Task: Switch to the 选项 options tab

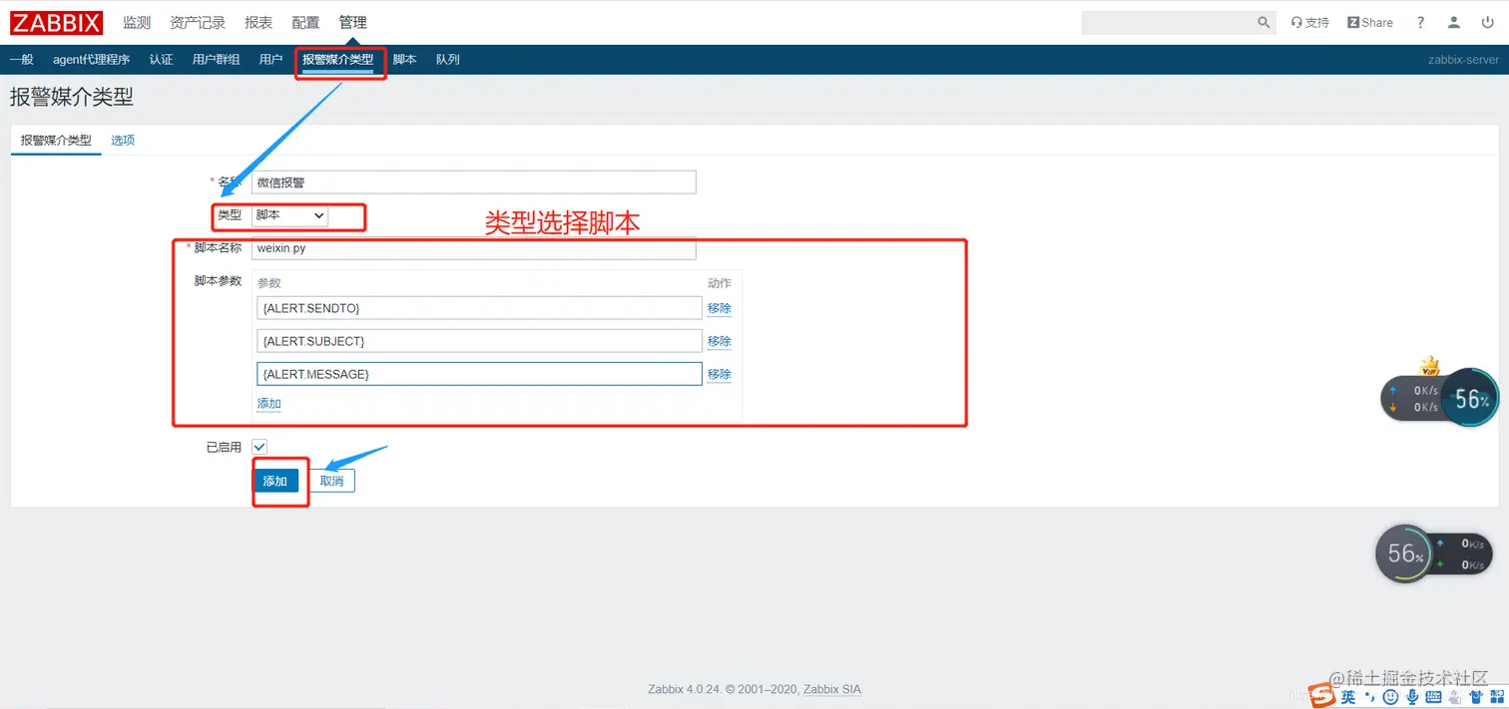Action: tap(123, 141)
